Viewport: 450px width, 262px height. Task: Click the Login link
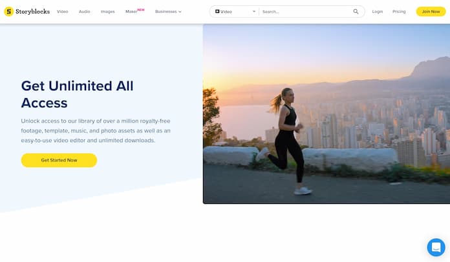tap(378, 12)
